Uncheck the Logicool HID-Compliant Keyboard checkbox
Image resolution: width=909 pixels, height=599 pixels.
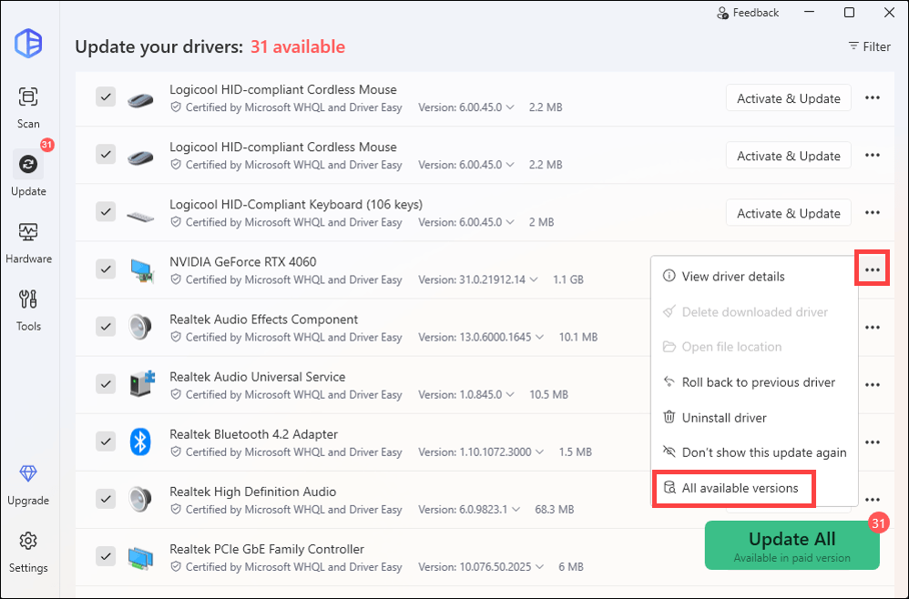pyautogui.click(x=106, y=211)
